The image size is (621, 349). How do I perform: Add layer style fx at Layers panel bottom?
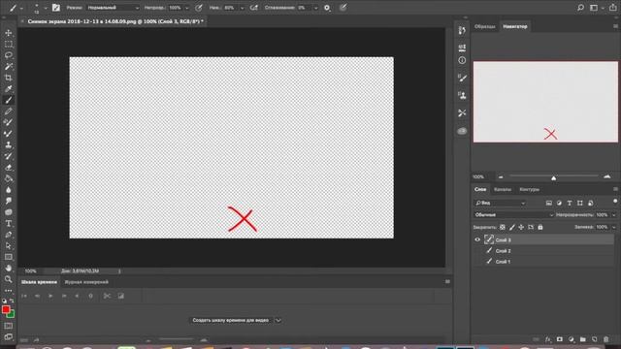[x=547, y=339]
